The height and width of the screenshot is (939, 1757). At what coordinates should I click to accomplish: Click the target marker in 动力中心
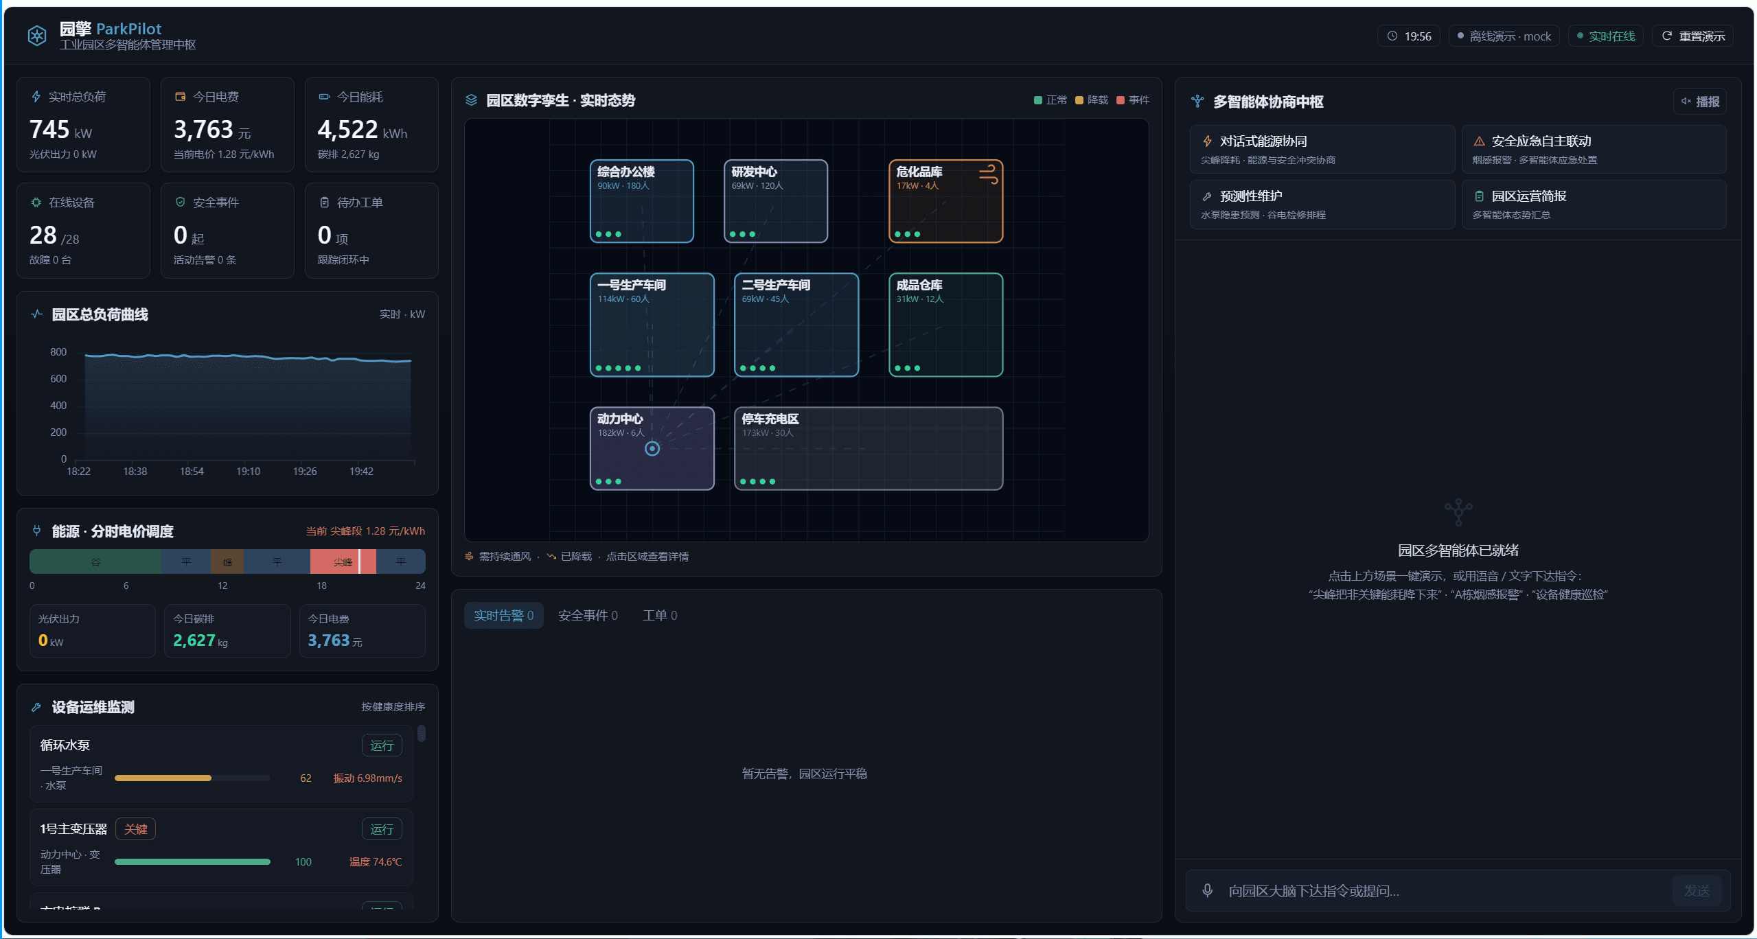tap(652, 448)
